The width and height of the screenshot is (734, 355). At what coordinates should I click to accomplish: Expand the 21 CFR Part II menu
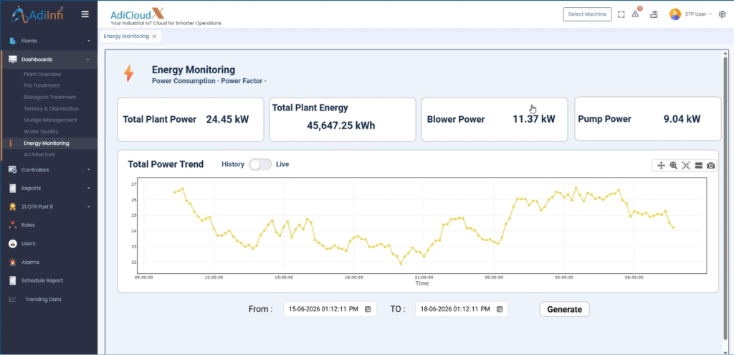tap(88, 207)
